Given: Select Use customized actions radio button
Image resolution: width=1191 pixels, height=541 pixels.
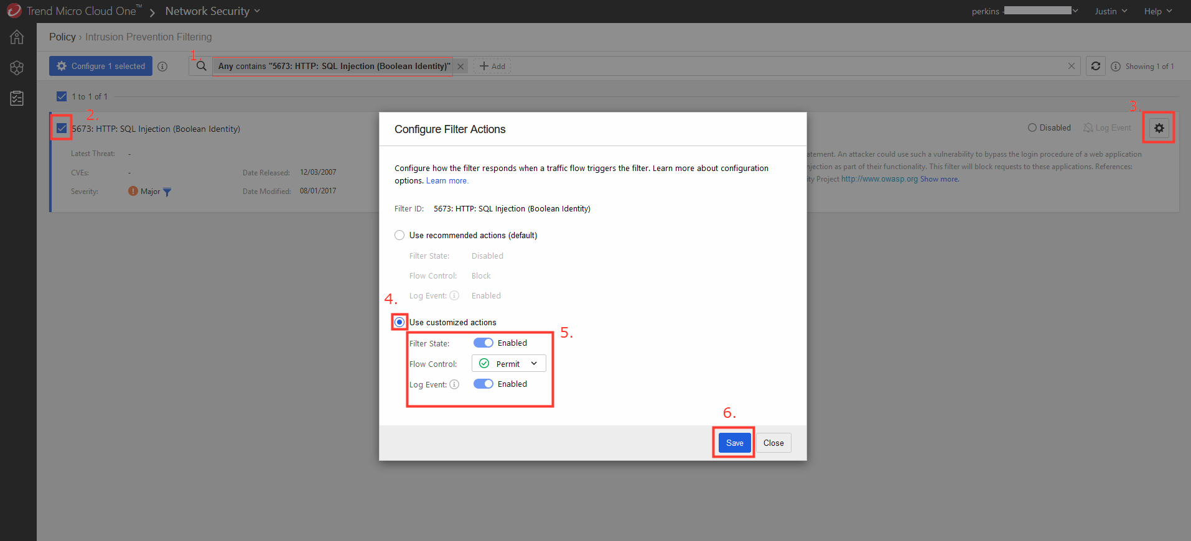Looking at the screenshot, I should click(399, 322).
